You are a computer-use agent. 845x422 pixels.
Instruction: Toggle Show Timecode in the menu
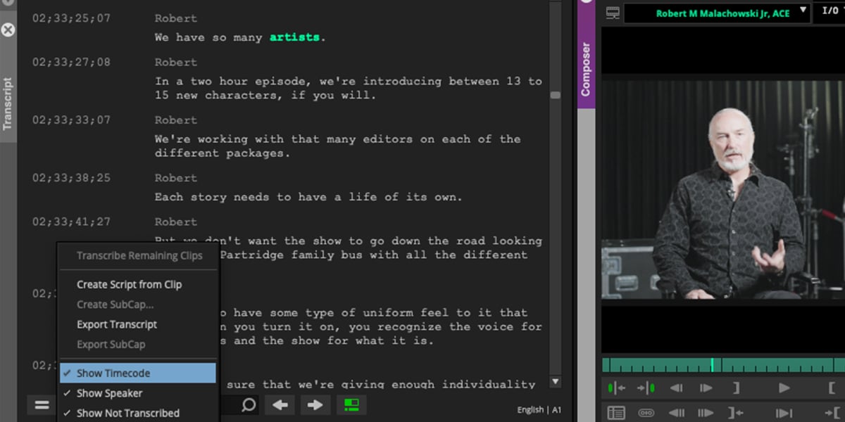tap(113, 373)
